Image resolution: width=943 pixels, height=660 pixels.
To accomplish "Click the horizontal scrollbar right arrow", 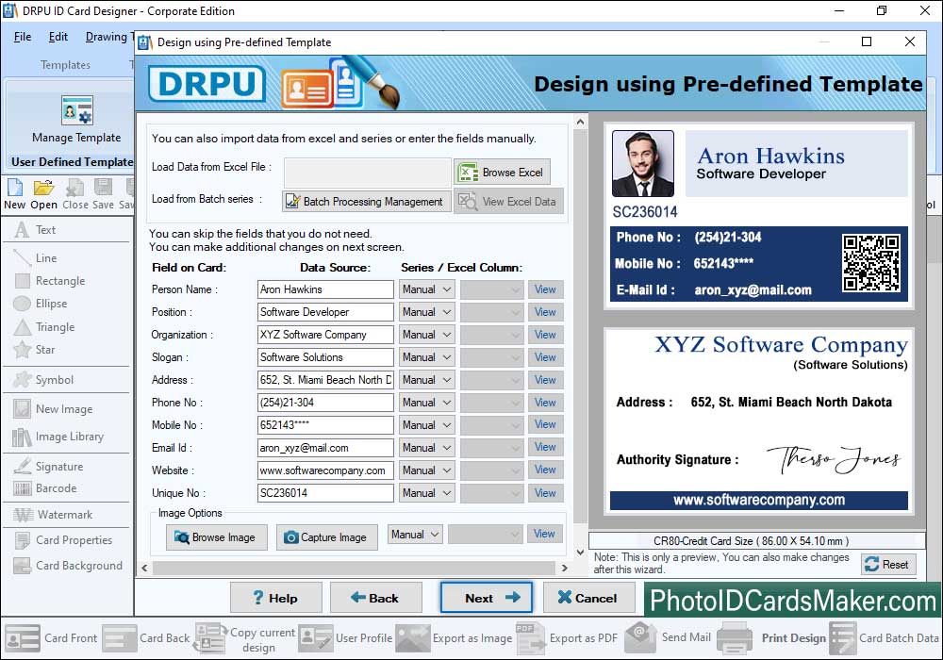I will click(x=564, y=568).
